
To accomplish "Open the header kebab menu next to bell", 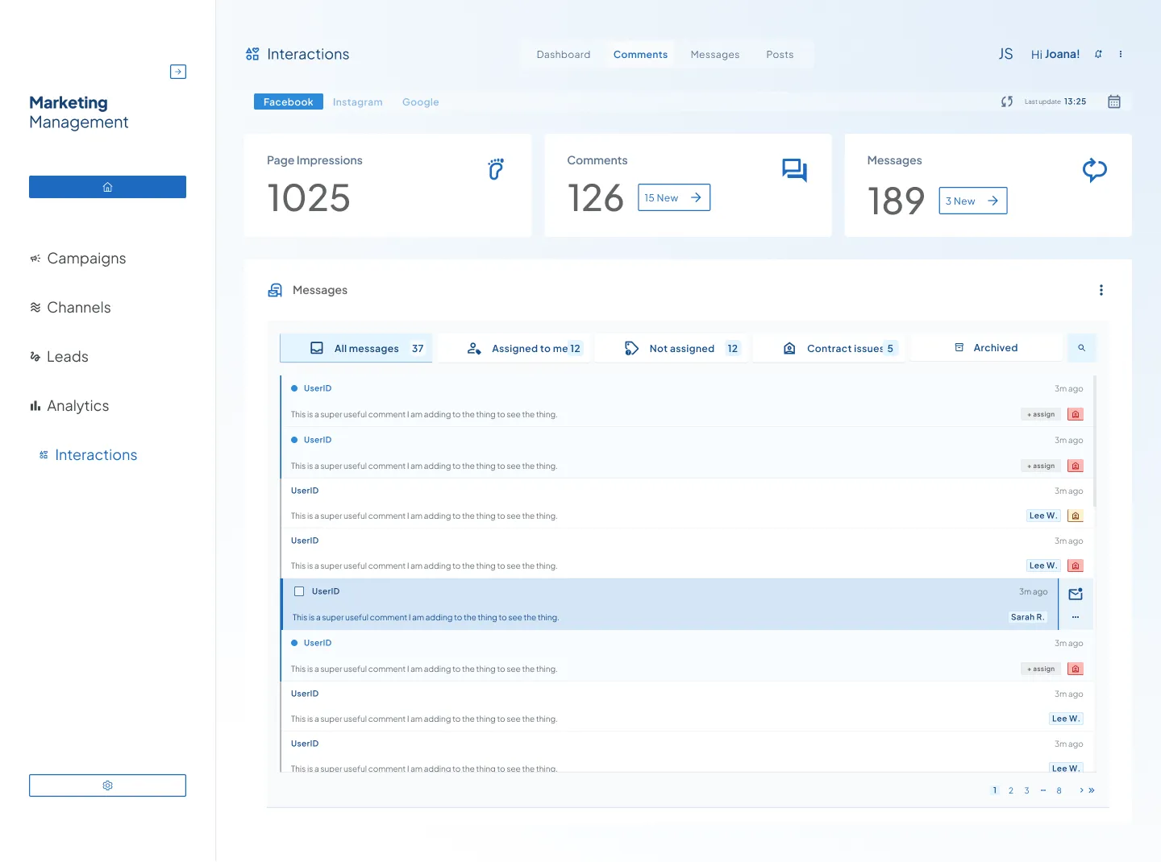I will click(x=1121, y=54).
